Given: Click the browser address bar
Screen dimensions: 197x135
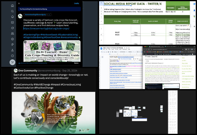Looking at the screenshot, I should pyautogui.click(x=167, y=49).
